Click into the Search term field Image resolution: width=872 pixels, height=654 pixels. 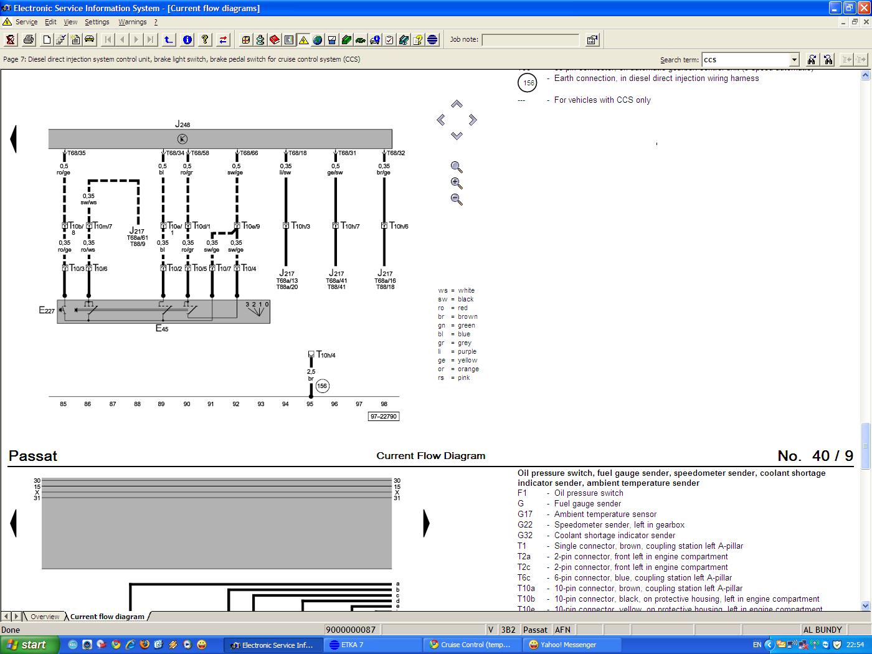(x=745, y=60)
